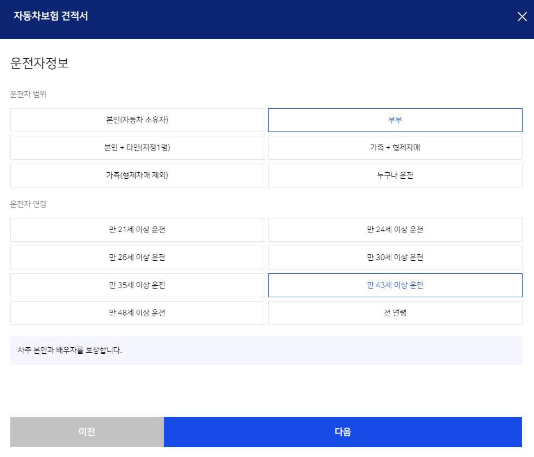
Task: Close the 자동차보험 견적서 dialog
Action: [522, 17]
